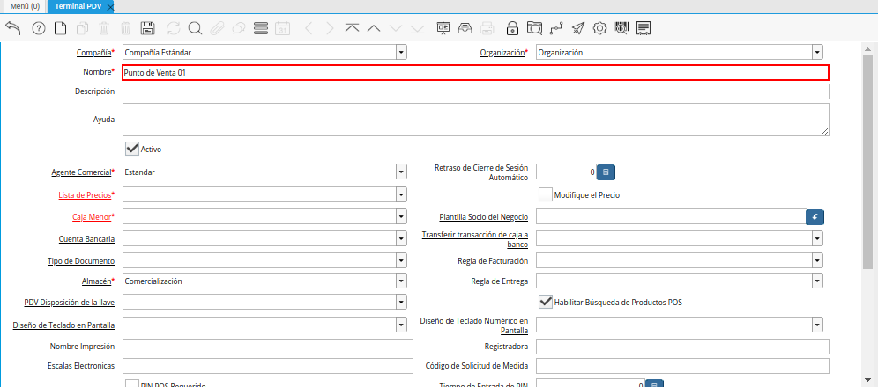Switch to the Menú (0) tab
The image size is (878, 387).
(25, 6)
